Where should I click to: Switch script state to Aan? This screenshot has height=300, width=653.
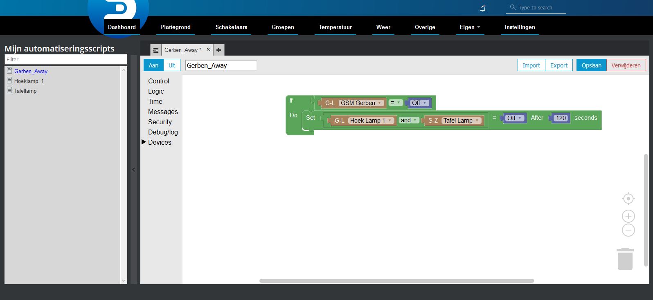point(153,65)
